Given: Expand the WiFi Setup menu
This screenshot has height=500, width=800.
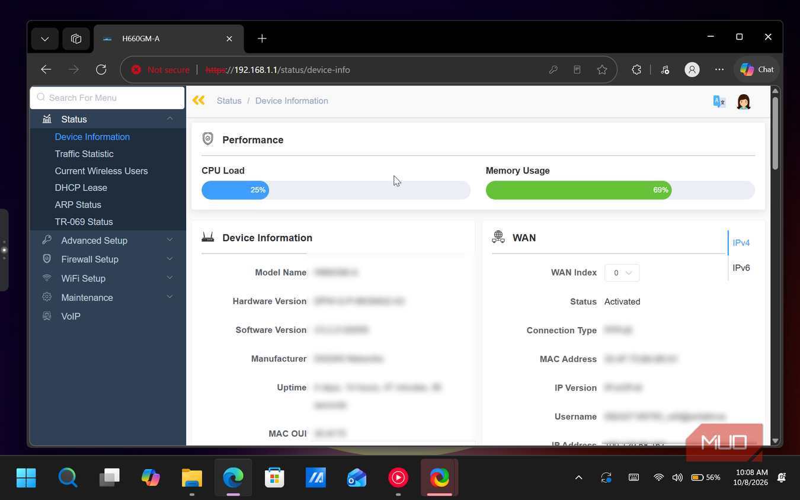Looking at the screenshot, I should (108, 278).
